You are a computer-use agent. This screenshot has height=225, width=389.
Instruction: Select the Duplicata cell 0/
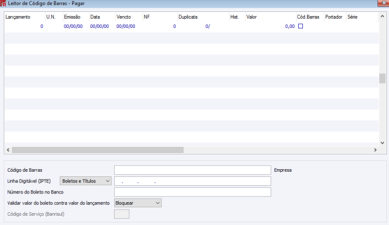click(x=207, y=26)
